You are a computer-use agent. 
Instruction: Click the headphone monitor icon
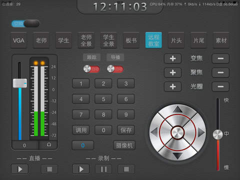pos(48,145)
